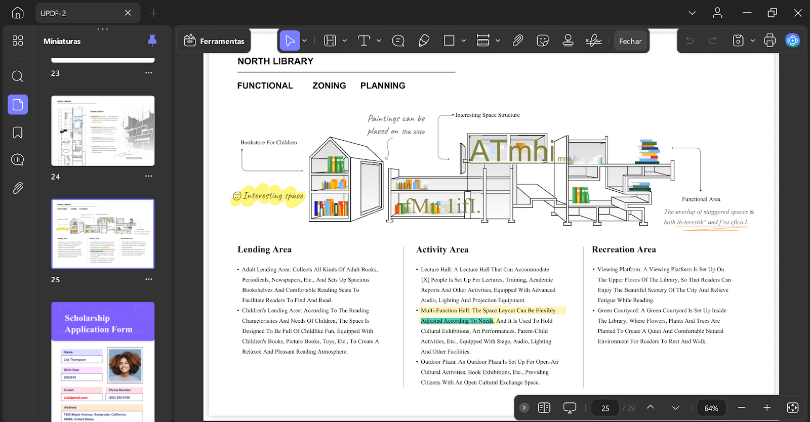Open the comment bubble tool
The image size is (810, 422).
(x=398, y=41)
